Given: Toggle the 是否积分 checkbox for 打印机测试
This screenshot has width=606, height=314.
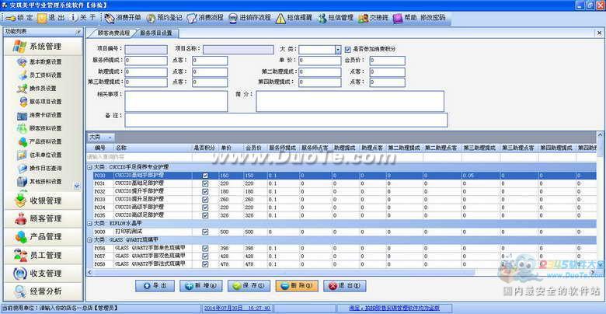Looking at the screenshot, I should (205, 232).
